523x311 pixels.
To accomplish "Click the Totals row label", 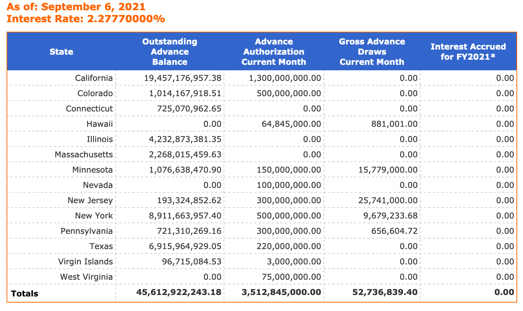I will click(x=24, y=294).
